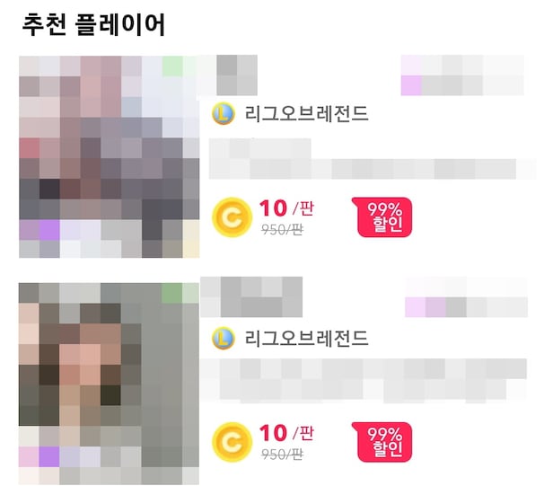Click the first player's blurred status tag
This screenshot has width=553, height=486.
[x=462, y=75]
